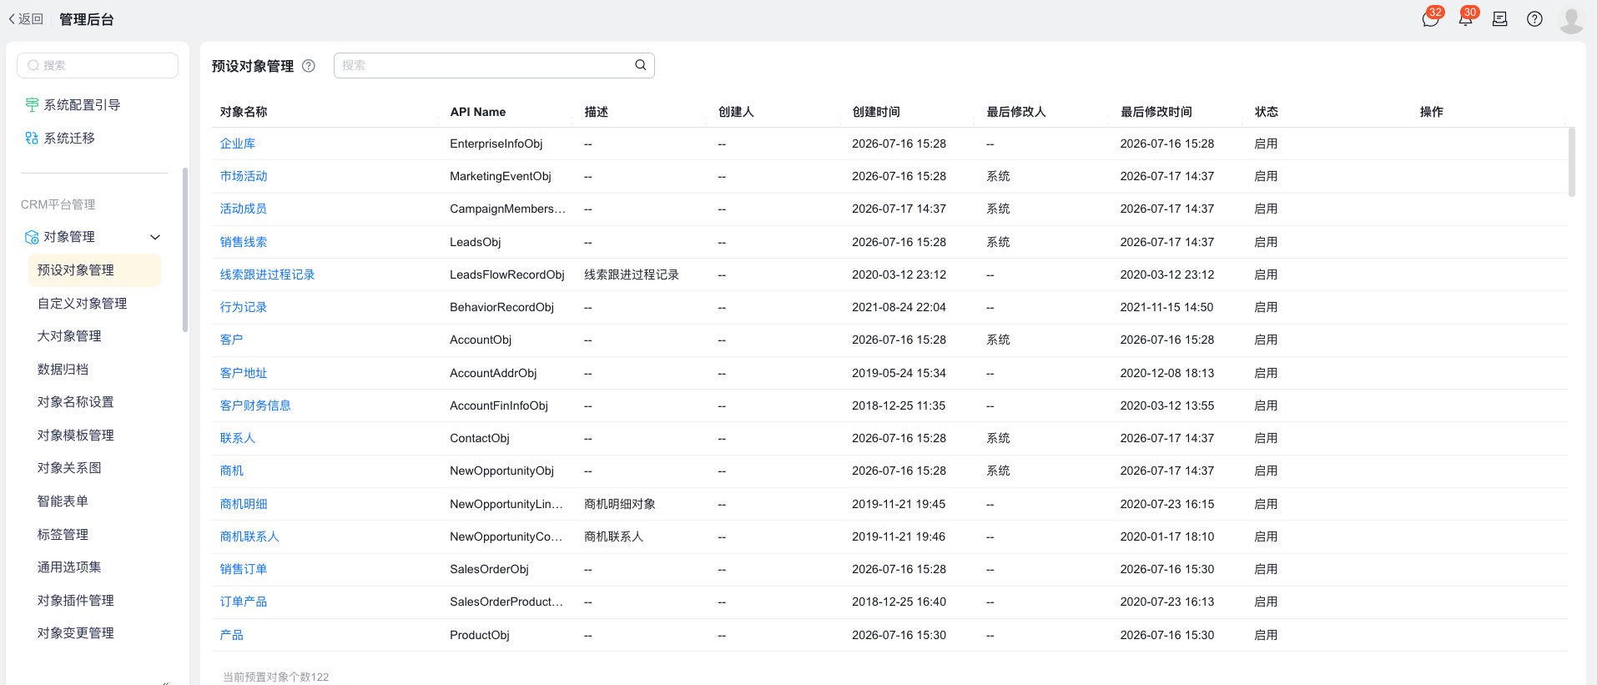The height and width of the screenshot is (685, 1597).
Task: Open the 销售订单 object link
Action: [x=244, y=569]
